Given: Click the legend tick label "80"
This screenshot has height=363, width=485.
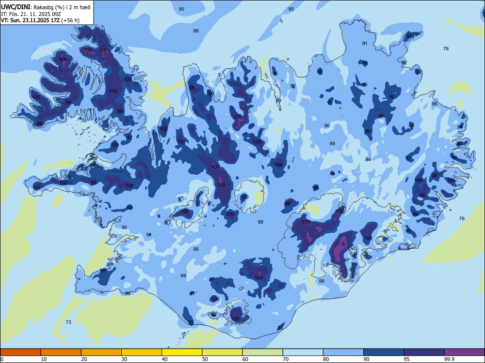Looking at the screenshot, I should [326, 359].
